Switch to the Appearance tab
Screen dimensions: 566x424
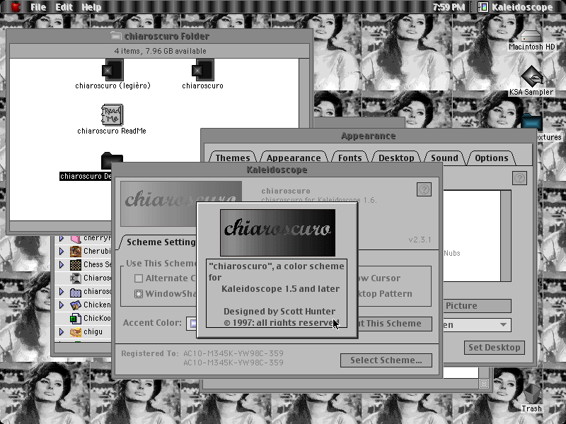click(294, 158)
